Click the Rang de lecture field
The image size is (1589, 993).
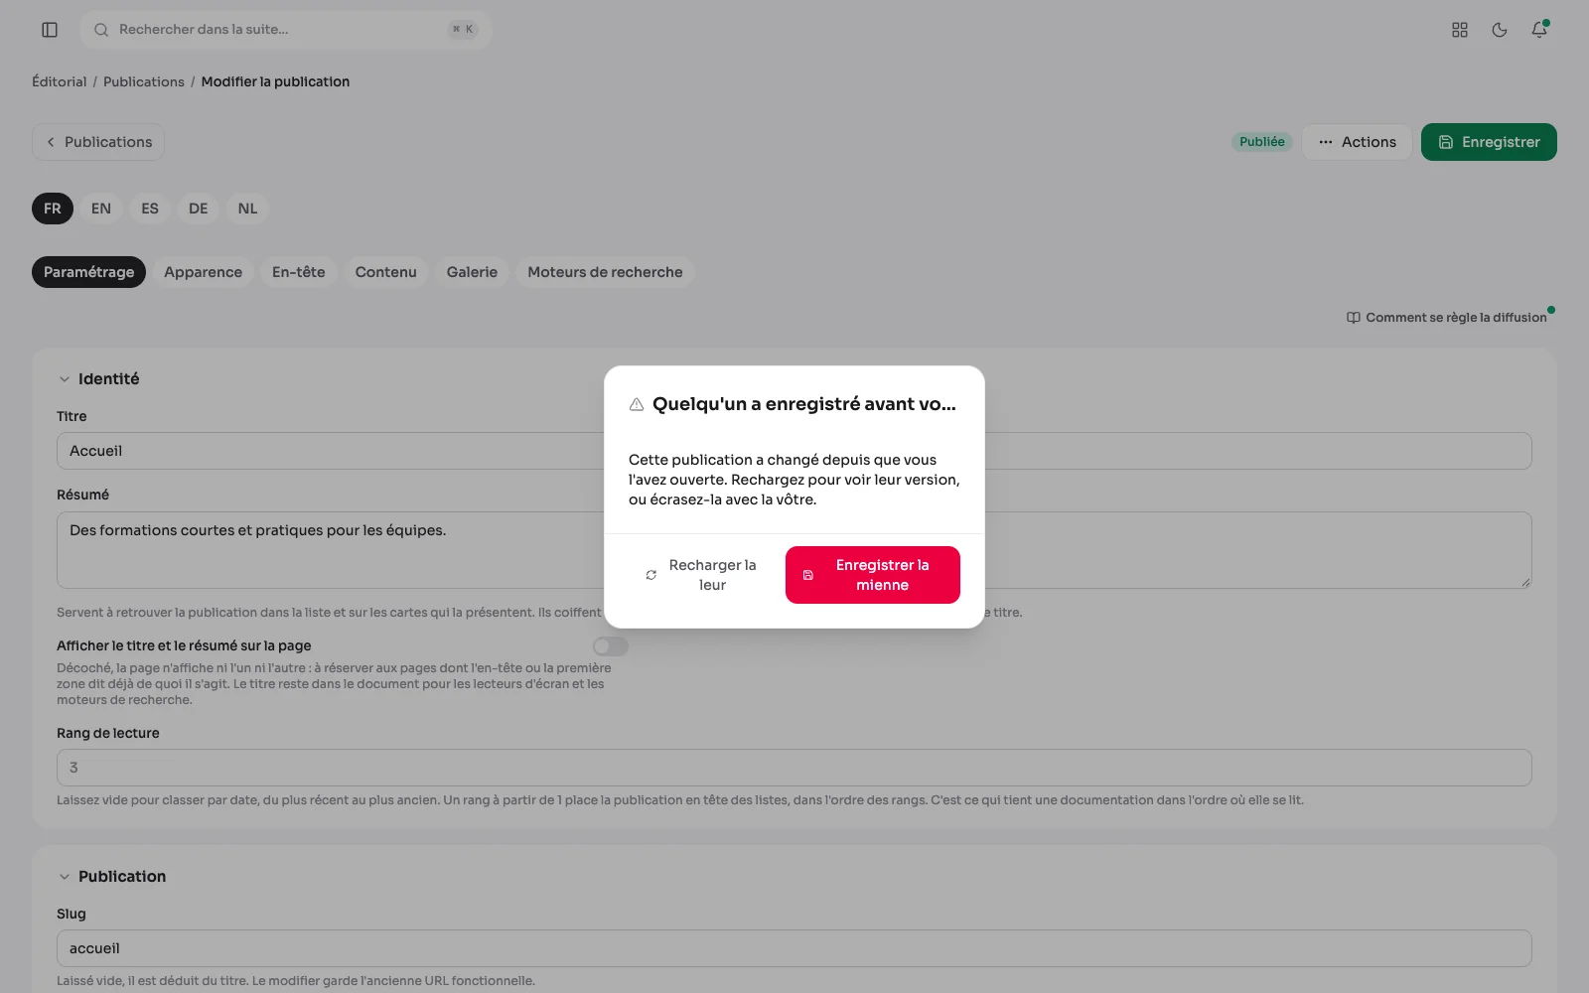tap(794, 768)
